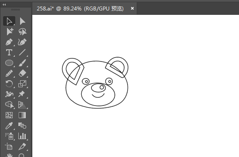239x157 pixels.
Task: Select the Eraser tool
Action: pos(22,73)
